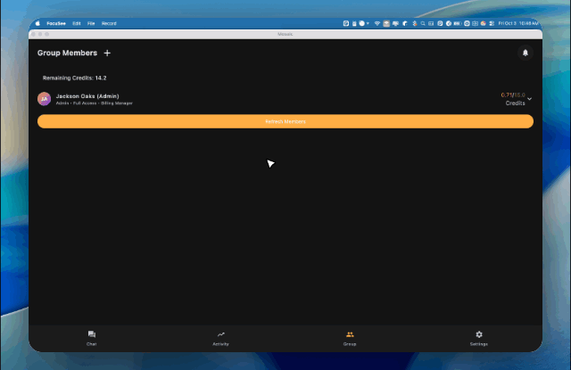The image size is (571, 370).
Task: Click the 0.71/15.0 credits value
Action: (513, 95)
